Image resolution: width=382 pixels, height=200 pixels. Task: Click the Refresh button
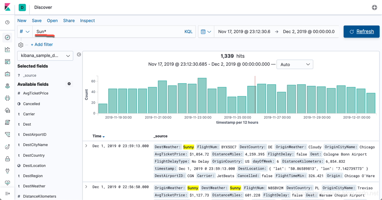pos(362,31)
